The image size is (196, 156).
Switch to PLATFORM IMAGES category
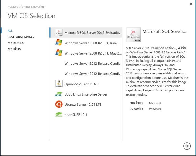click(x=21, y=37)
